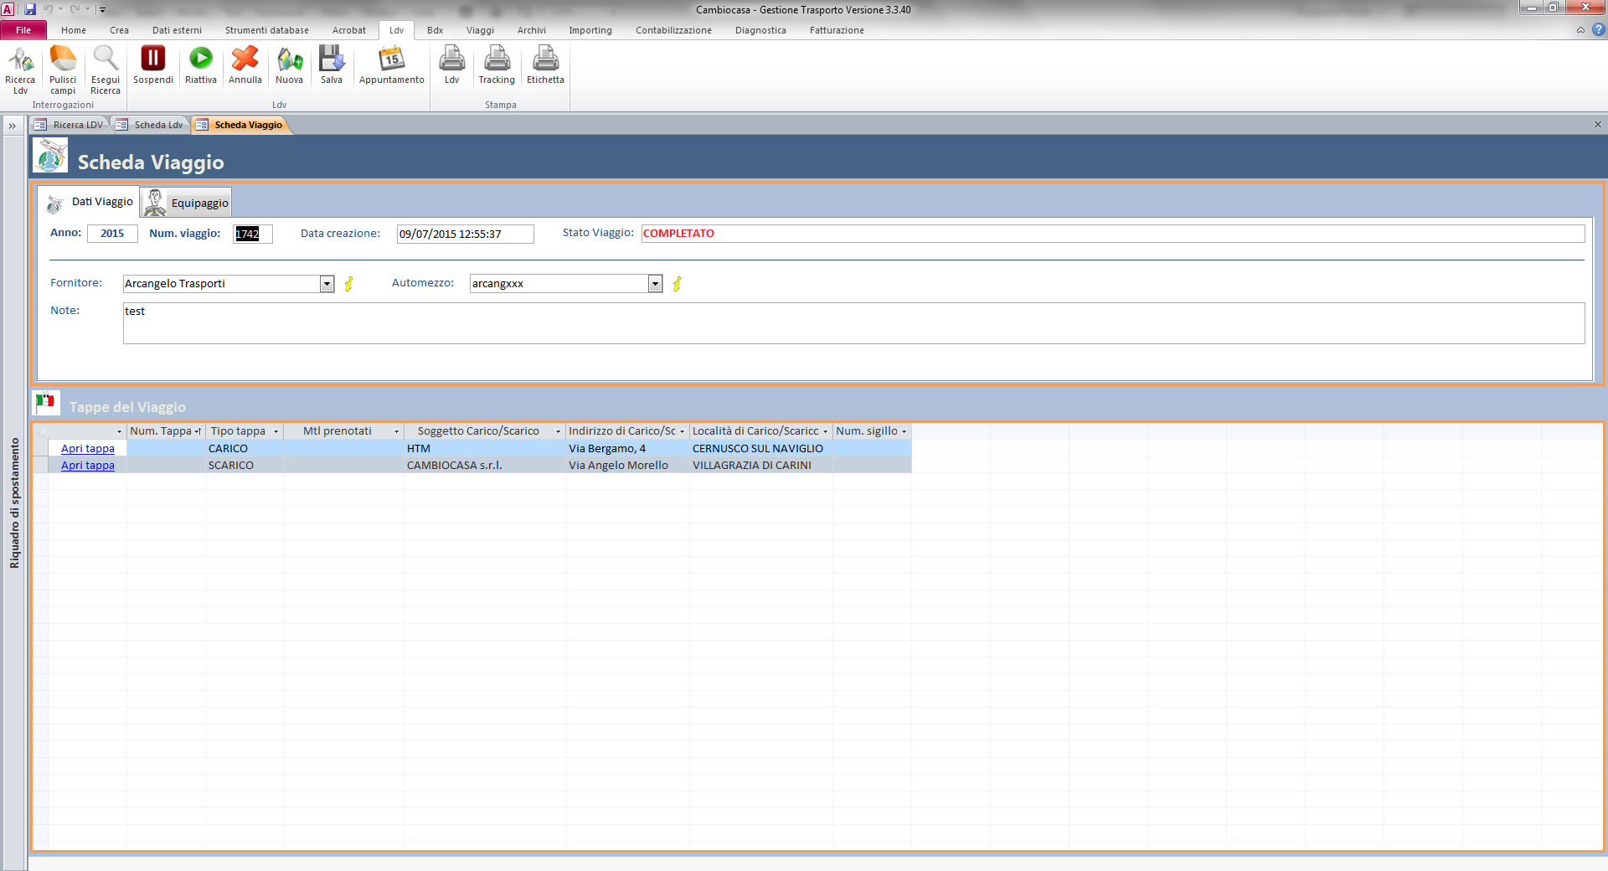Viewport: 1608px width, 871px height.
Task: Switch to the Bdx ribbon tab
Action: tap(435, 30)
